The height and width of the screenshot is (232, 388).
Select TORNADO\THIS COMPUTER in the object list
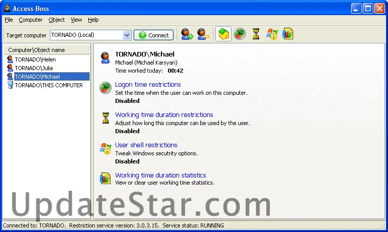(49, 85)
